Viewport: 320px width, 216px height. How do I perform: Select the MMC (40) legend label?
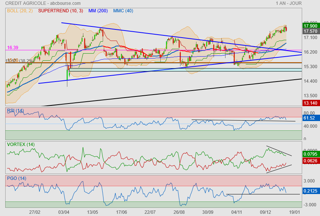[123, 11]
